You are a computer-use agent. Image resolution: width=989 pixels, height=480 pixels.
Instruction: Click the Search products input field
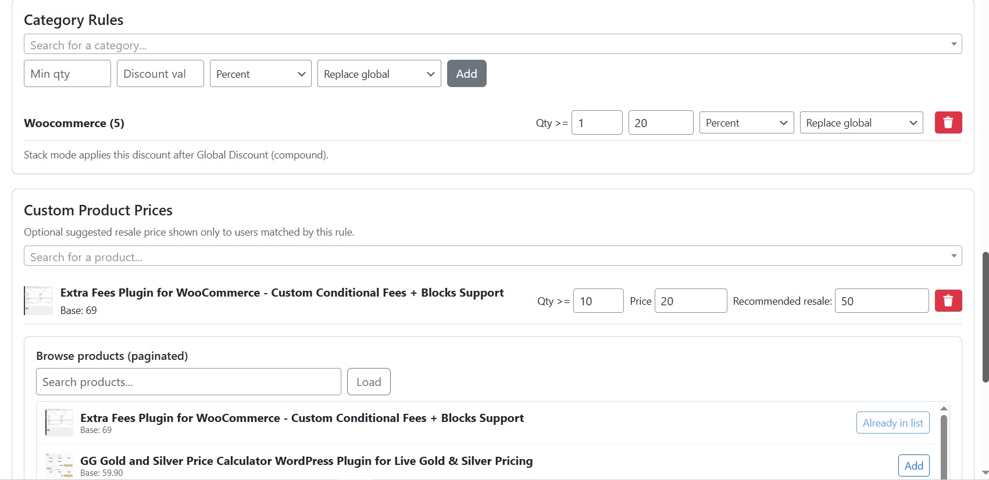click(188, 382)
